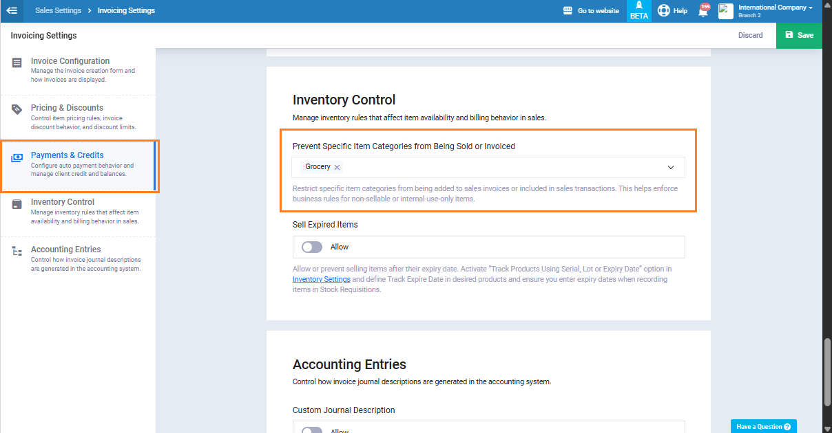Click the Go to website icon
Image resolution: width=832 pixels, height=433 pixels.
point(568,10)
